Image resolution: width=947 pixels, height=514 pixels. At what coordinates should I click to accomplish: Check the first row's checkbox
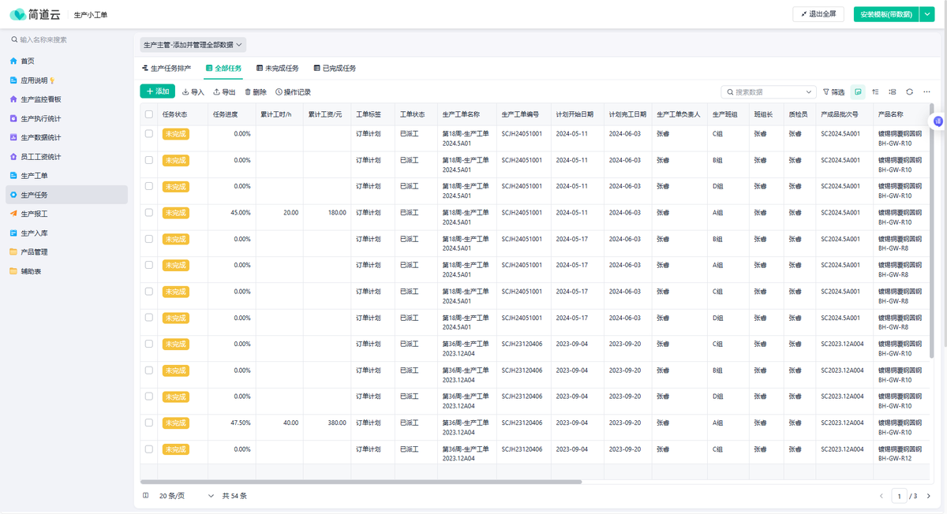(x=149, y=134)
